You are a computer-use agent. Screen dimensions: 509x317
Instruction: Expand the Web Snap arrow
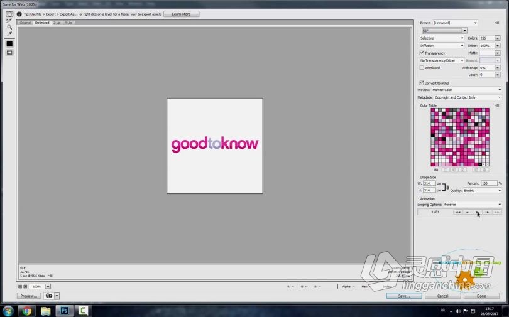(x=497, y=68)
